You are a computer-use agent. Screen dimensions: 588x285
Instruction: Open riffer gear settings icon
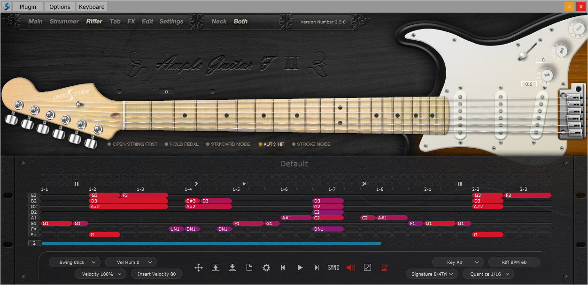pyautogui.click(x=266, y=268)
